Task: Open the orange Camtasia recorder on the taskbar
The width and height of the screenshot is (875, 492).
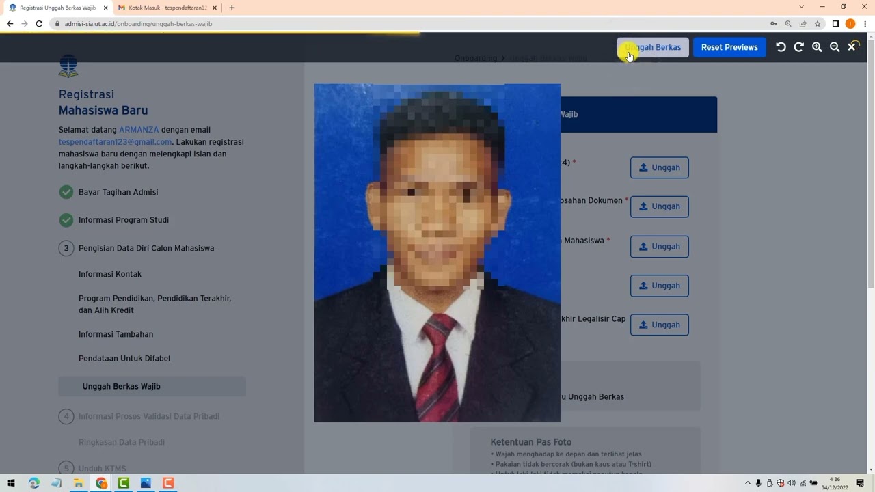Action: [x=168, y=483]
